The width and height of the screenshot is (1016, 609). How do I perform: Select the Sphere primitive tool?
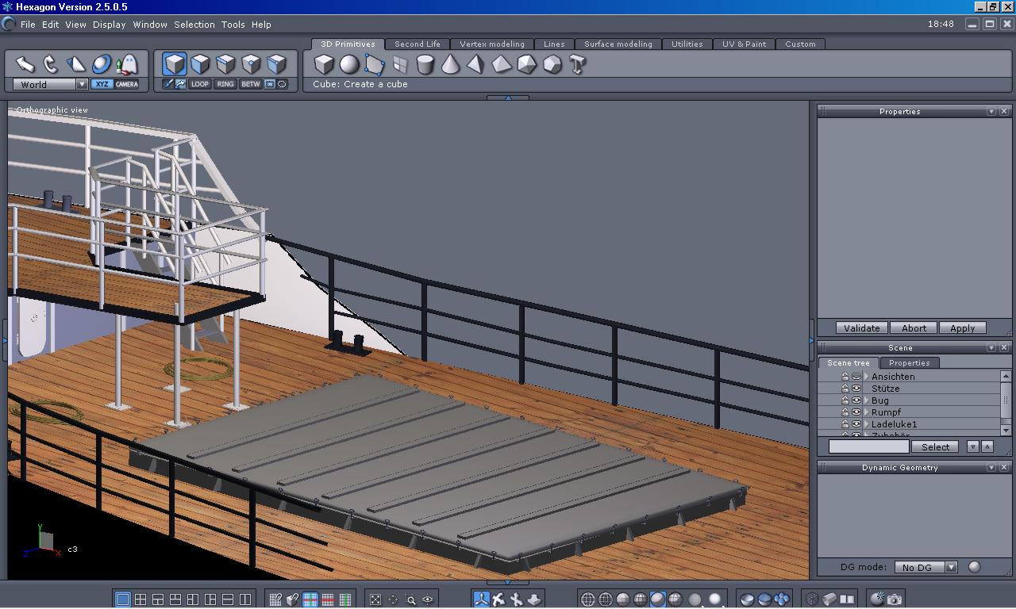(x=349, y=64)
